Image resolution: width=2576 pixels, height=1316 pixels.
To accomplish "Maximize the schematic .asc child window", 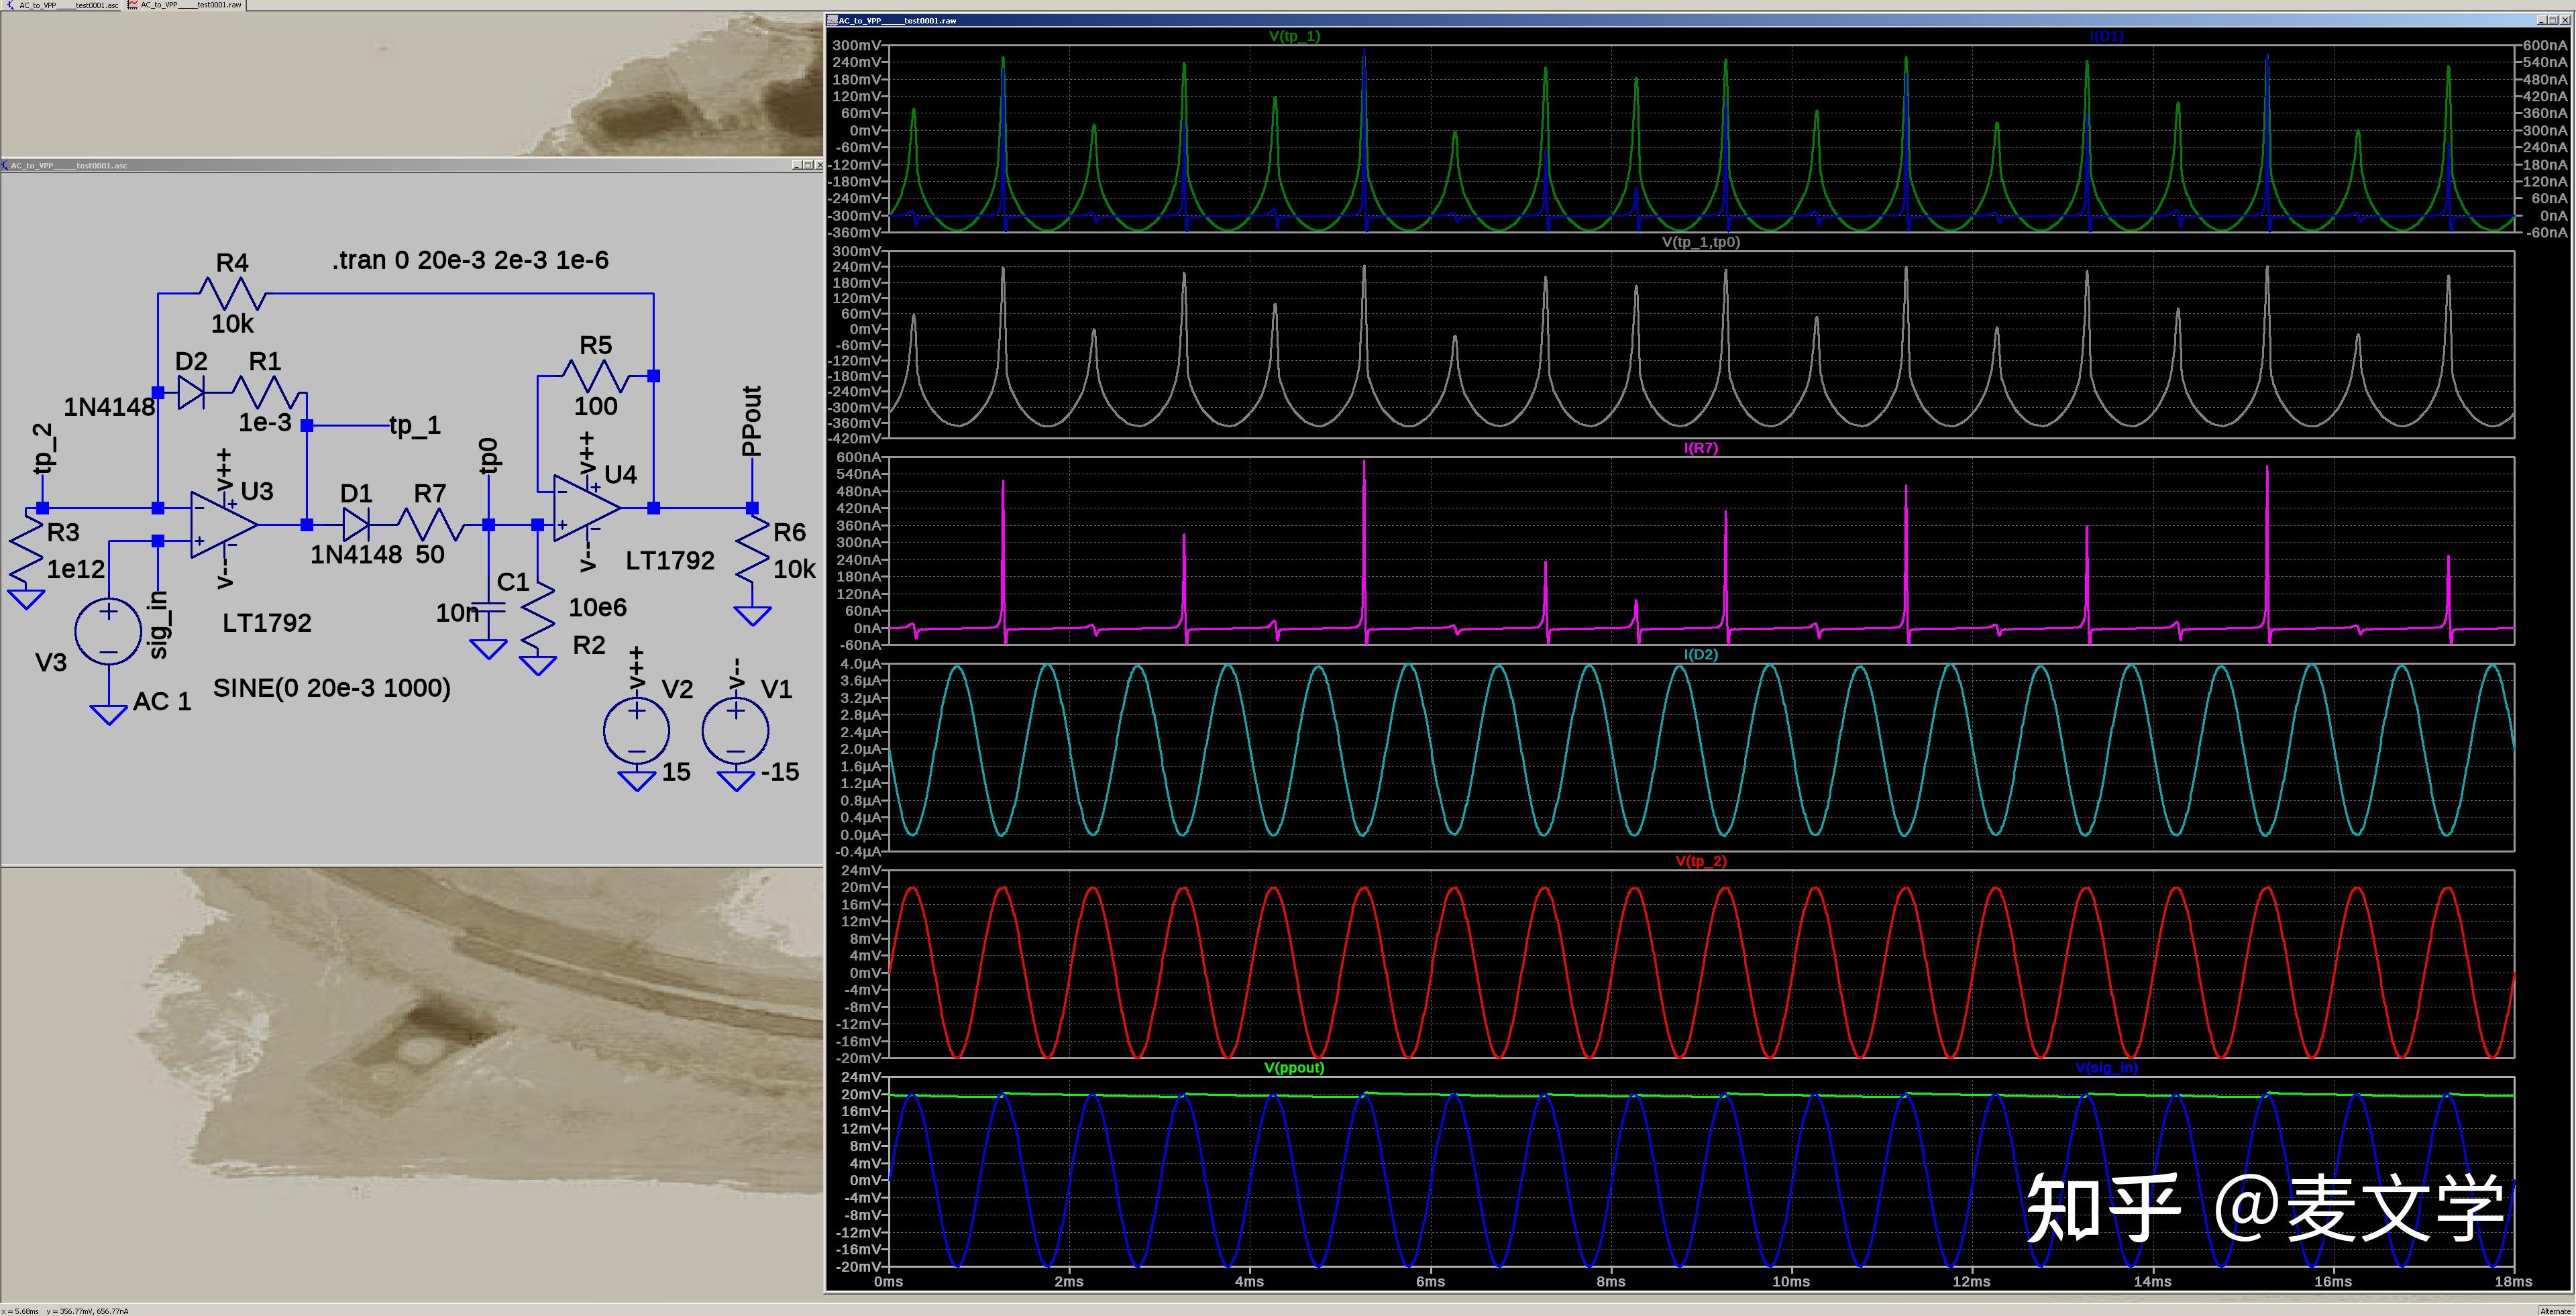I will tap(808, 165).
